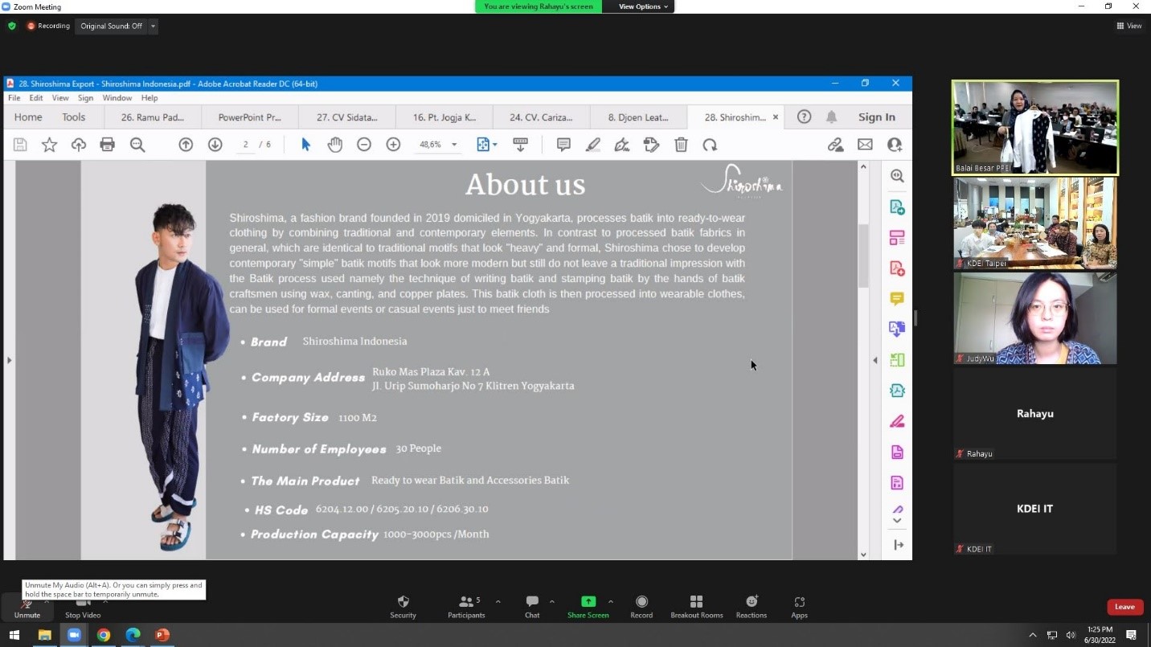Go to previous page with up arrow
1151x647 pixels.
tap(186, 145)
